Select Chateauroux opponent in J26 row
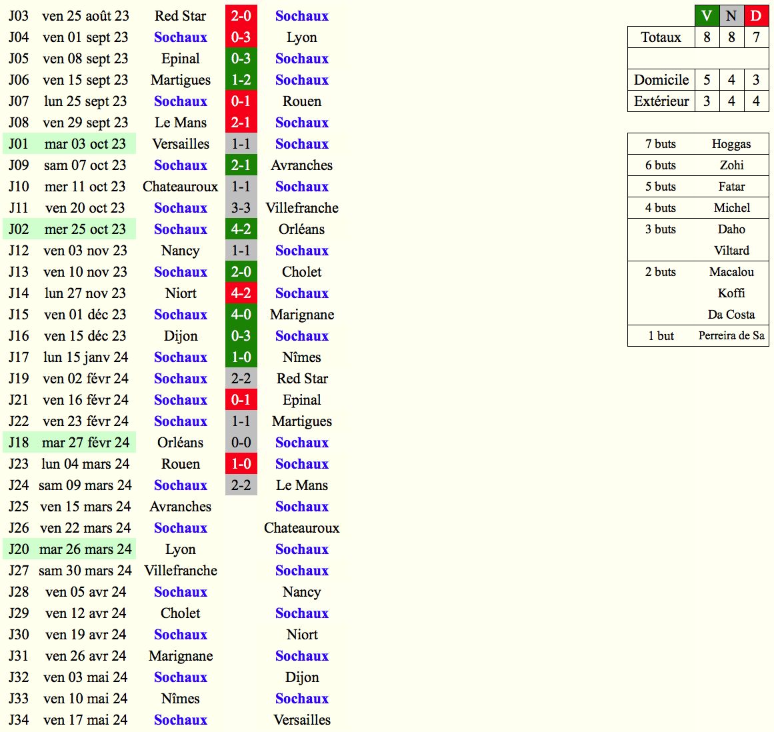 (x=301, y=527)
